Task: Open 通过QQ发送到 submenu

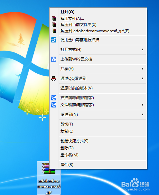Action: pyautogui.click(x=98, y=79)
